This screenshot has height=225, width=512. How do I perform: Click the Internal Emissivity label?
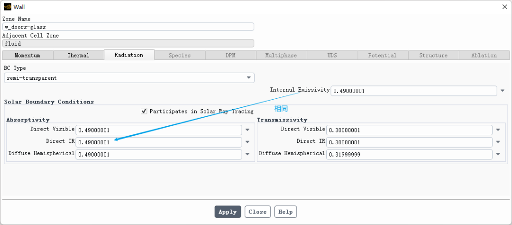coord(300,90)
